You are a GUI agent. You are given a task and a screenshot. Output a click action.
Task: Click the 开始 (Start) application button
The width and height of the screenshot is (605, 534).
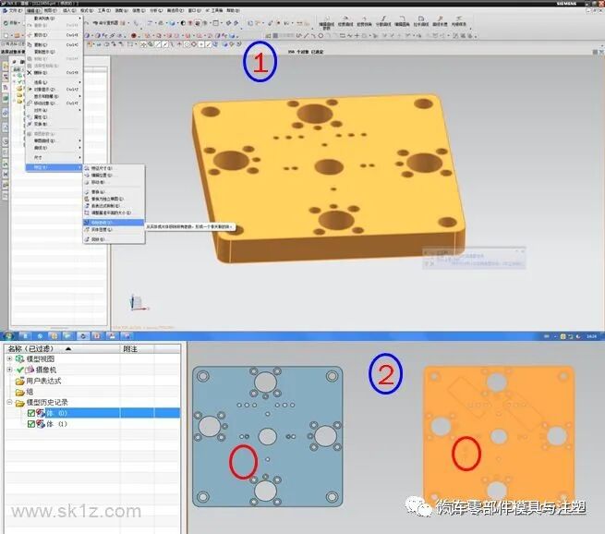coord(11,23)
